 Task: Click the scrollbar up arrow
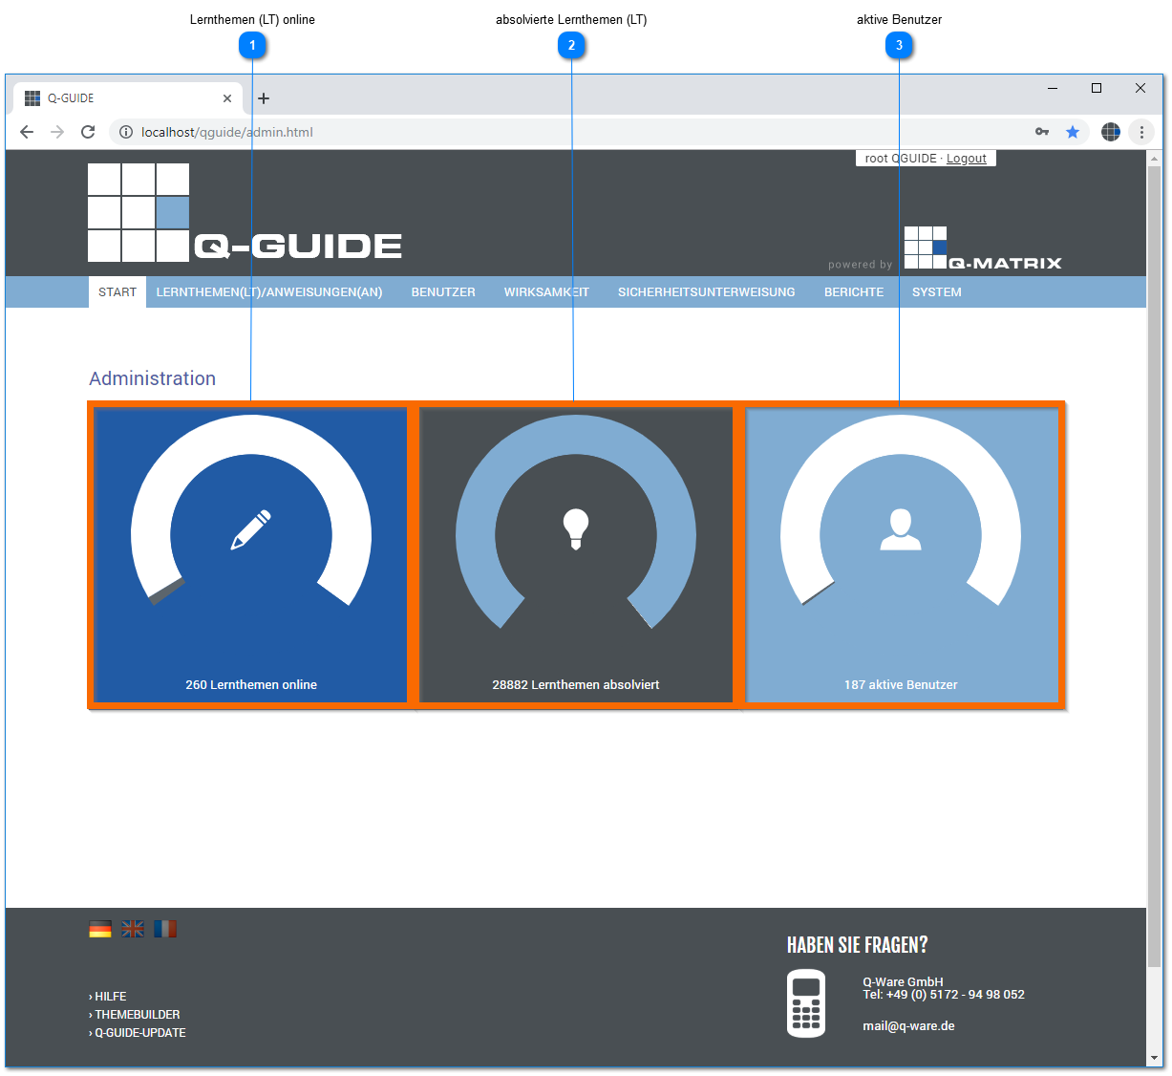point(1154,158)
